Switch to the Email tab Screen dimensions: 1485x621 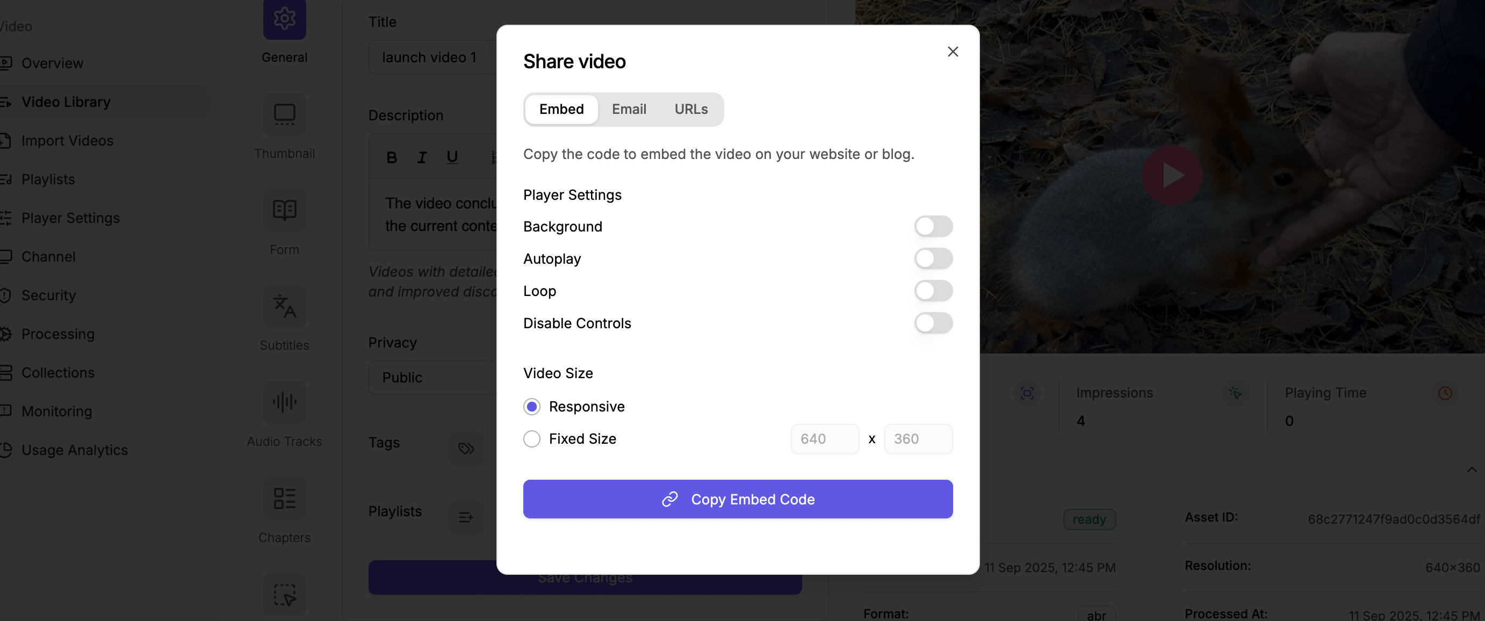point(629,109)
